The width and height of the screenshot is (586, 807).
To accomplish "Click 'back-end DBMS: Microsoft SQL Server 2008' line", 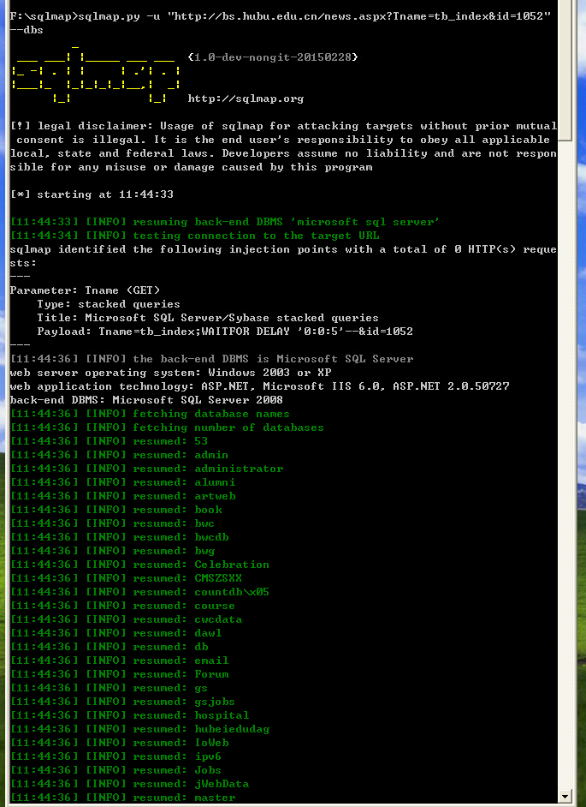I will tap(146, 400).
